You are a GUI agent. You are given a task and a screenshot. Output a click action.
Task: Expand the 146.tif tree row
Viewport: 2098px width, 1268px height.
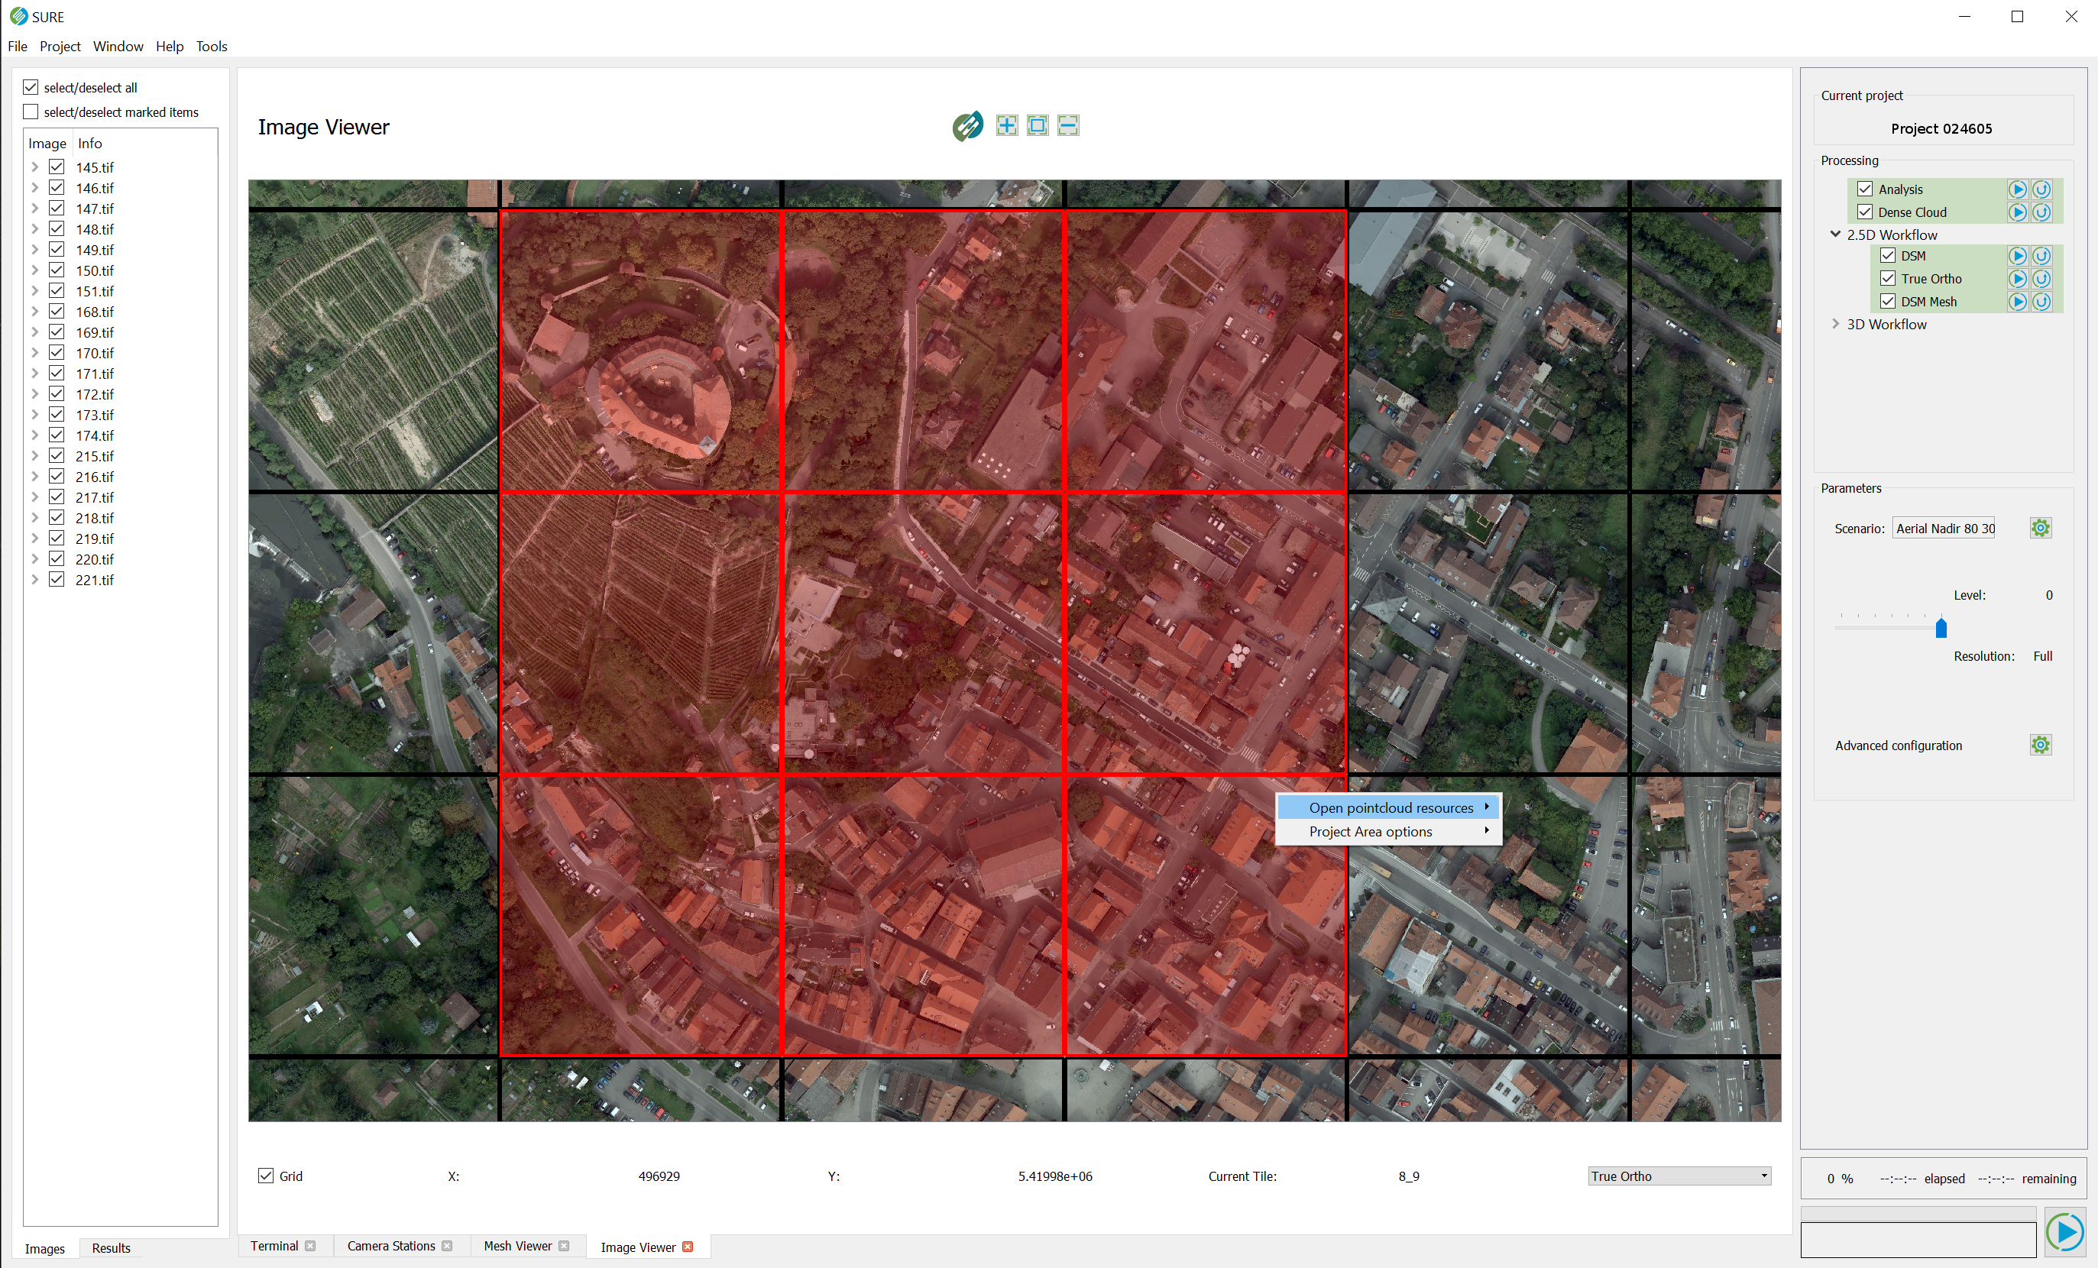pyautogui.click(x=35, y=187)
